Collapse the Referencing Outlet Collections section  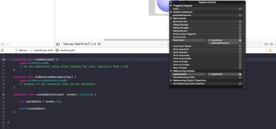click(171, 80)
